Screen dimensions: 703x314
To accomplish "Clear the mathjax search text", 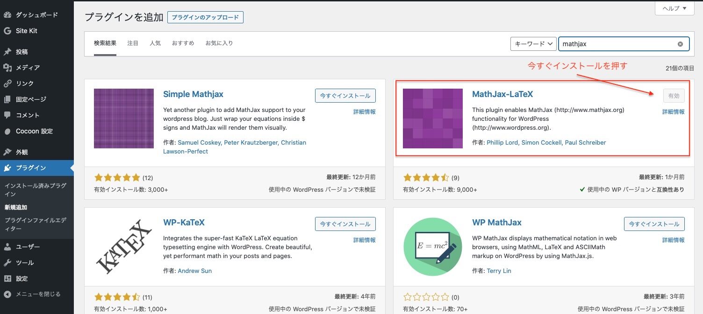I will tap(680, 44).
